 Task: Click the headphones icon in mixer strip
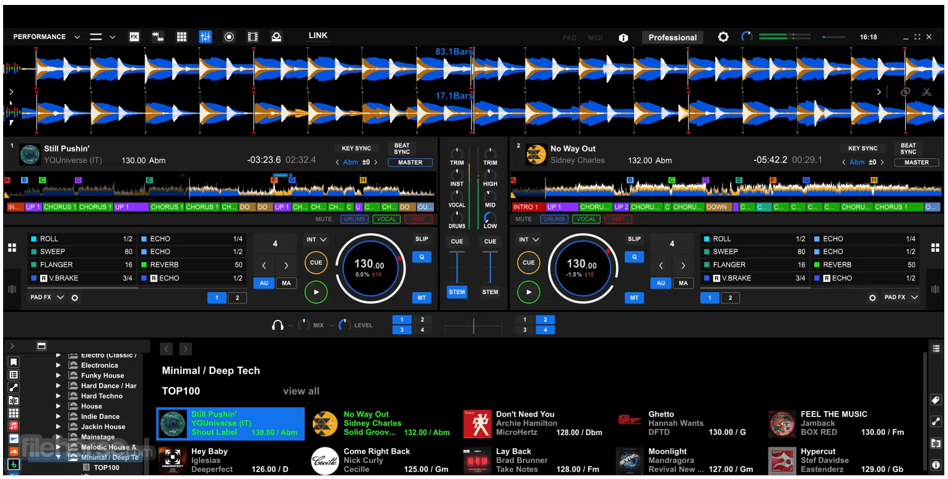tap(277, 325)
